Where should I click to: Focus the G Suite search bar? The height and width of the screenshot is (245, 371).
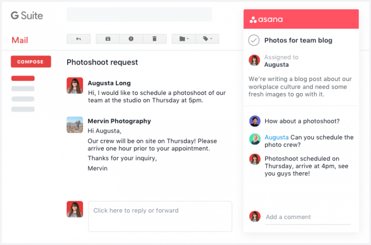click(x=139, y=14)
